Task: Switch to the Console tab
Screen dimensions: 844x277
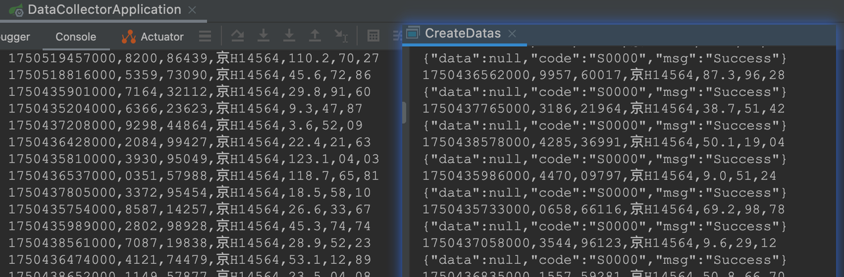Action: pos(75,37)
